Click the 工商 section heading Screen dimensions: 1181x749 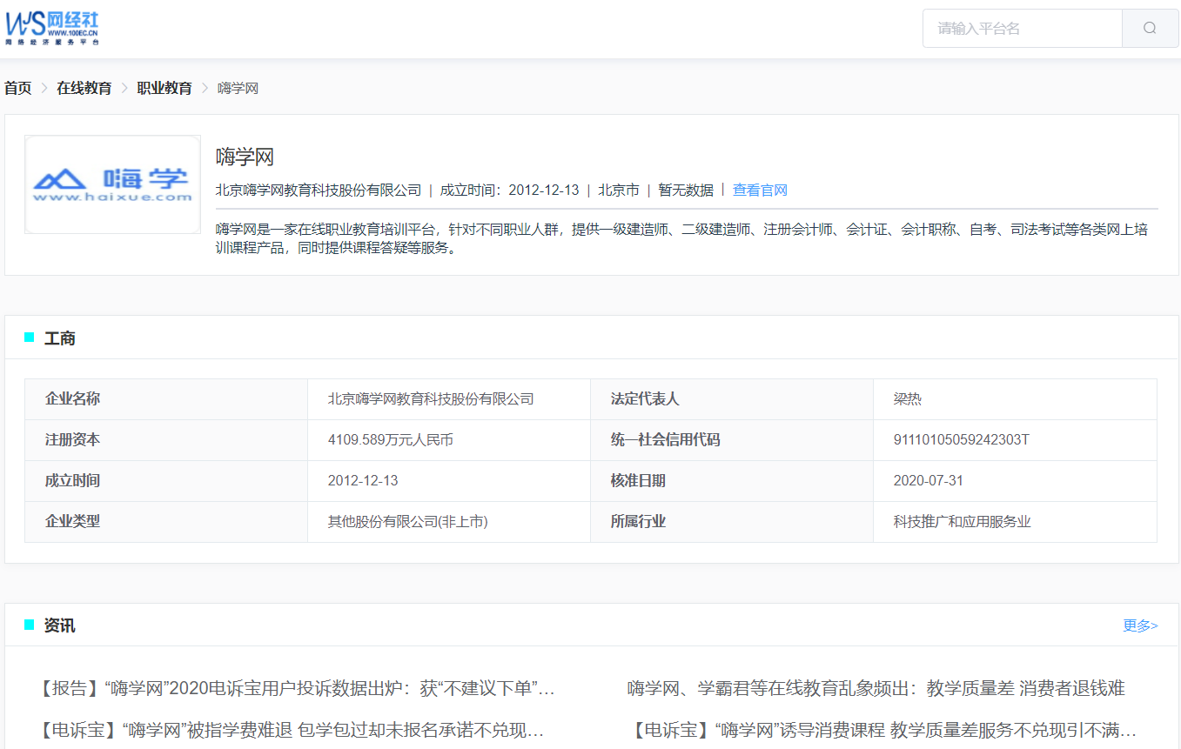[60, 338]
